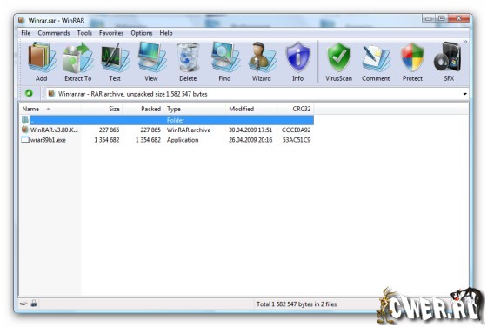Expand hidden toolbar buttons chevron

tap(465, 41)
